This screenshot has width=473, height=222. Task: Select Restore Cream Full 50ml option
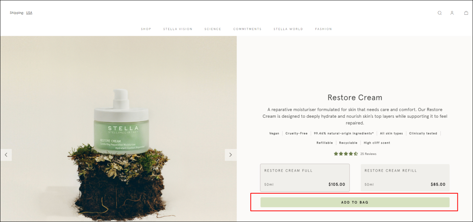[305, 178]
